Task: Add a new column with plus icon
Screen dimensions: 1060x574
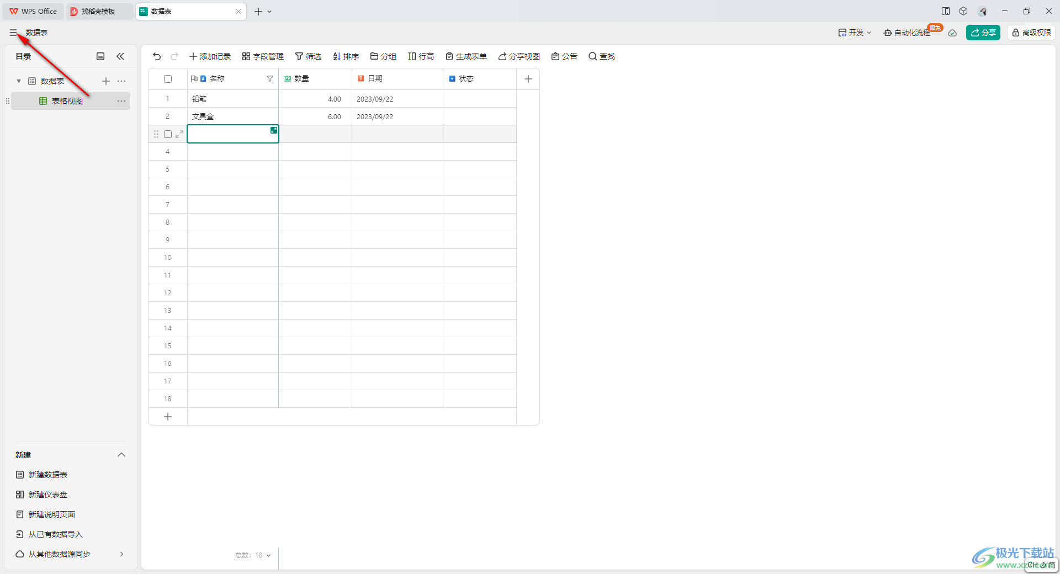Action: pos(528,79)
